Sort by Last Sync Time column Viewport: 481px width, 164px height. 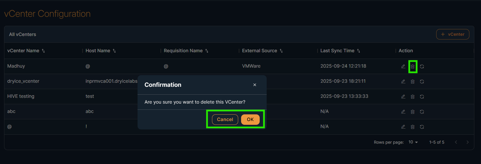(x=359, y=51)
